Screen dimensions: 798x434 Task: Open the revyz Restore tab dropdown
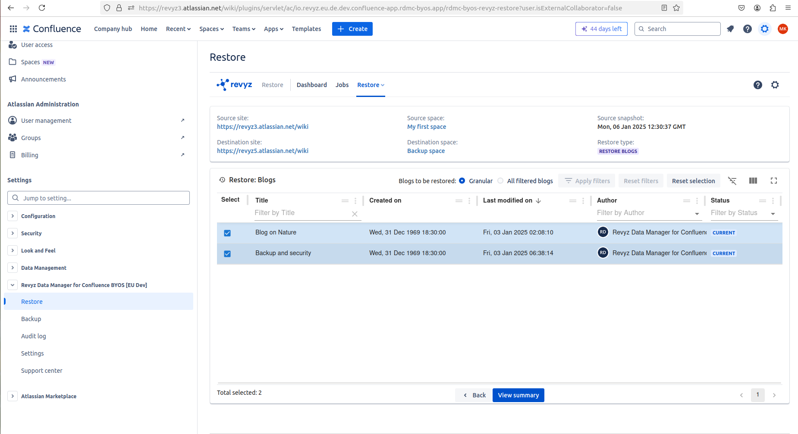click(x=371, y=85)
